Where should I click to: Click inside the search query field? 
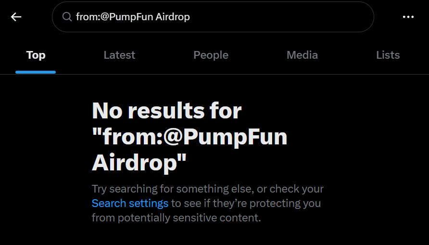[x=216, y=17]
